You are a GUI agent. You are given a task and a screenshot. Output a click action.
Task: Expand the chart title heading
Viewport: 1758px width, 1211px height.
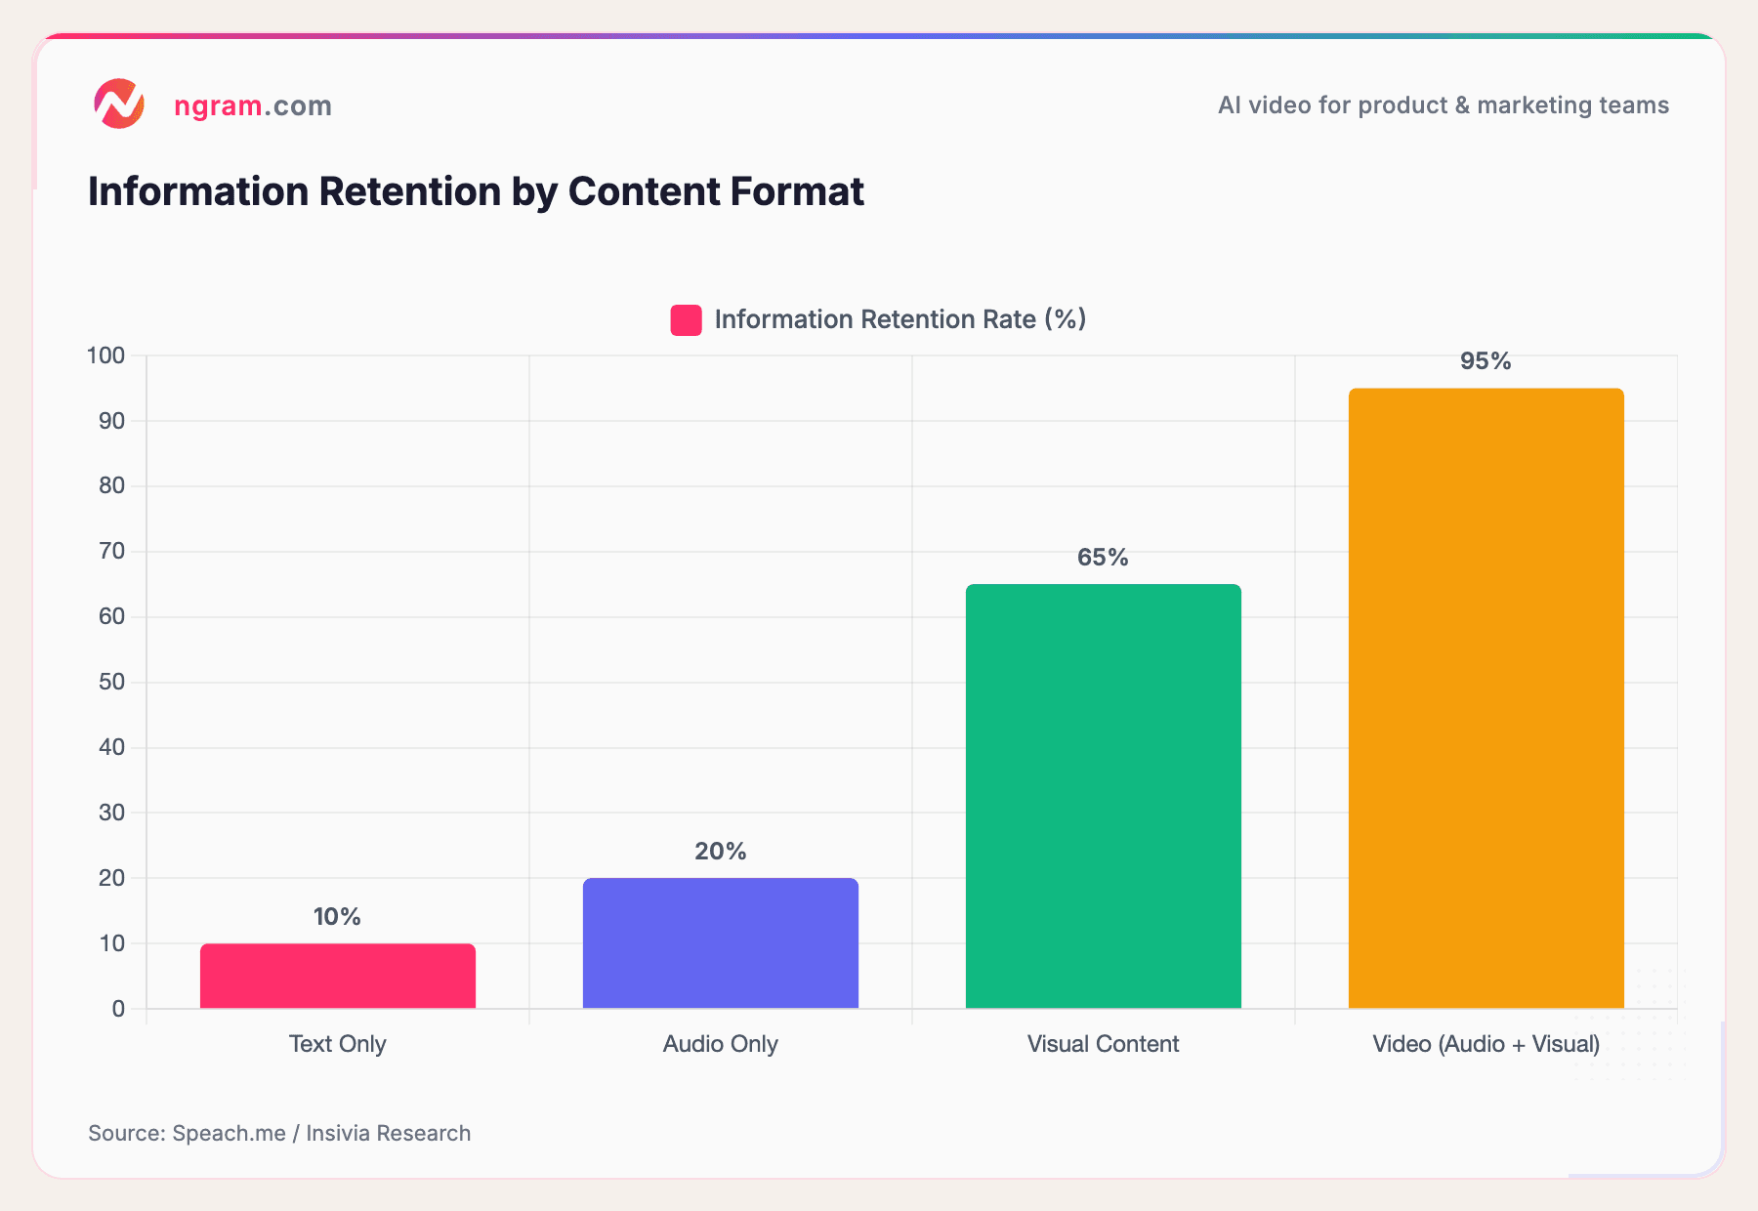[x=476, y=191]
